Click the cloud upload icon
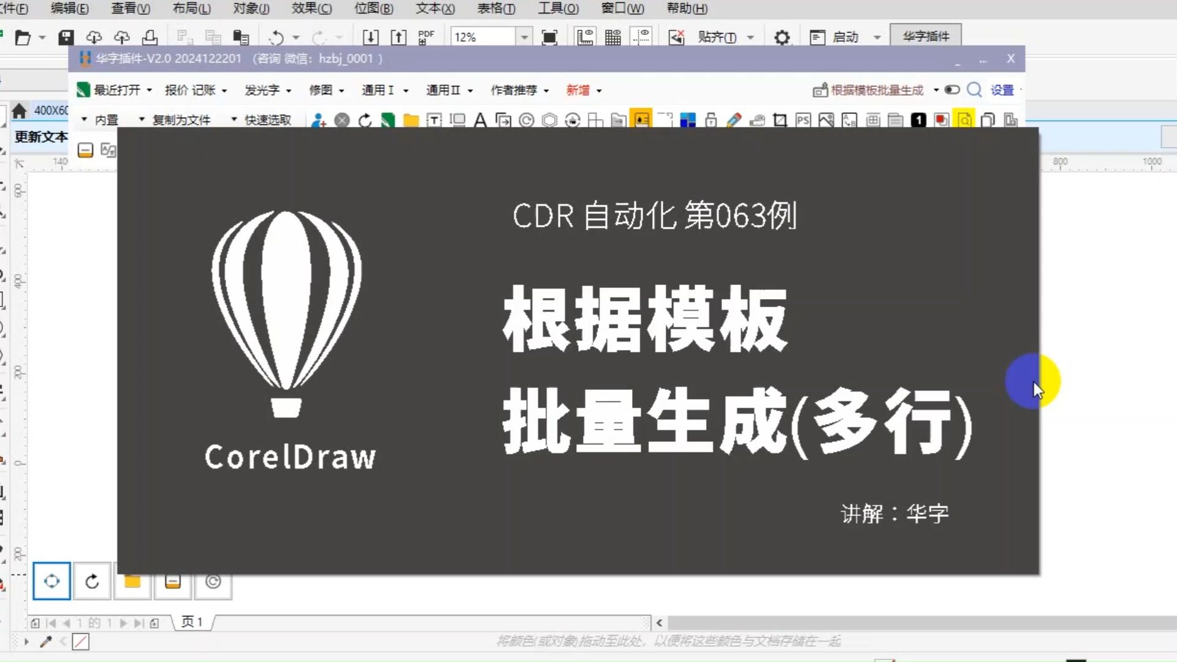 (122, 37)
